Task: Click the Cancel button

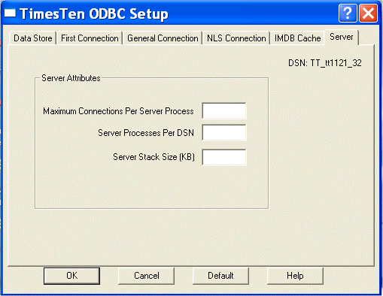Action: pyautogui.click(x=146, y=276)
